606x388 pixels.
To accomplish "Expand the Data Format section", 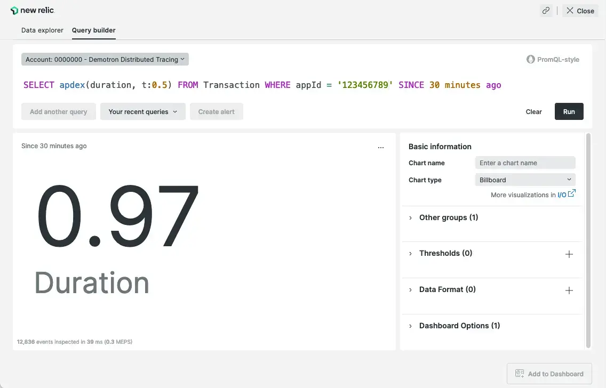I will pos(447,289).
